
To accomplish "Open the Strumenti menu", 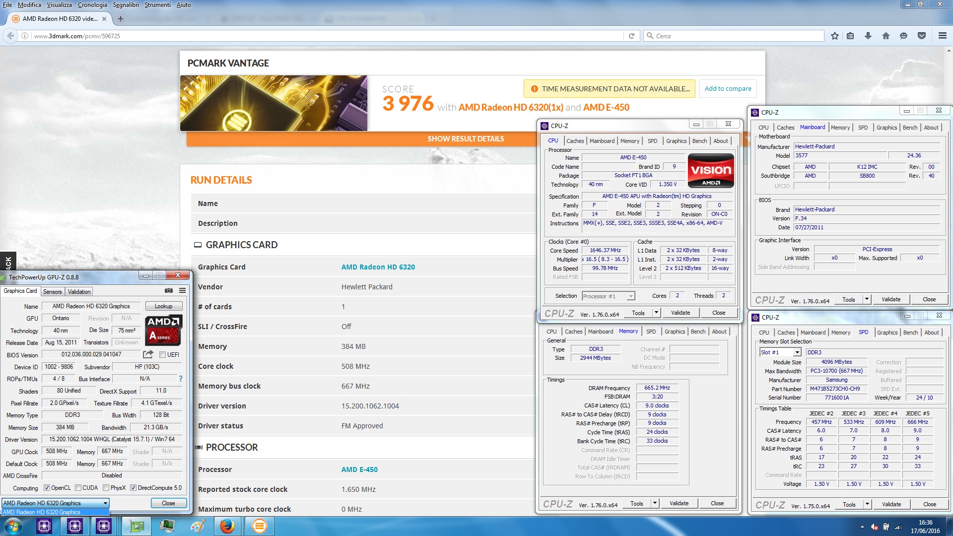I will coord(157,5).
